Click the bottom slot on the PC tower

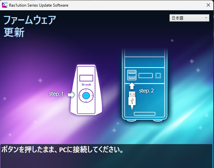coord(144,114)
